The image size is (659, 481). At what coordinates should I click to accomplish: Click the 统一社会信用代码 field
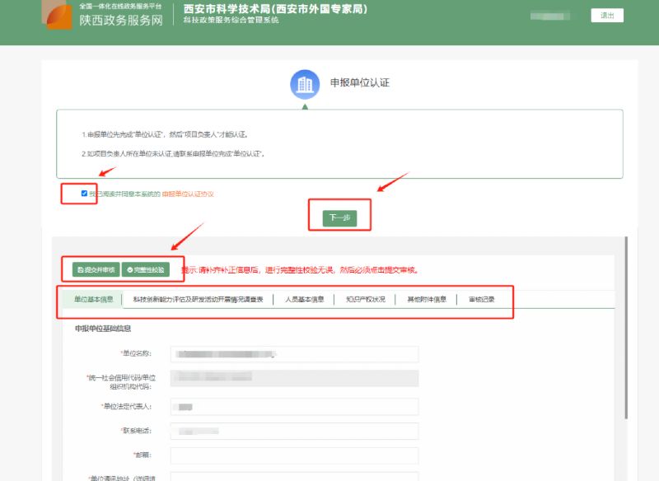pos(294,379)
